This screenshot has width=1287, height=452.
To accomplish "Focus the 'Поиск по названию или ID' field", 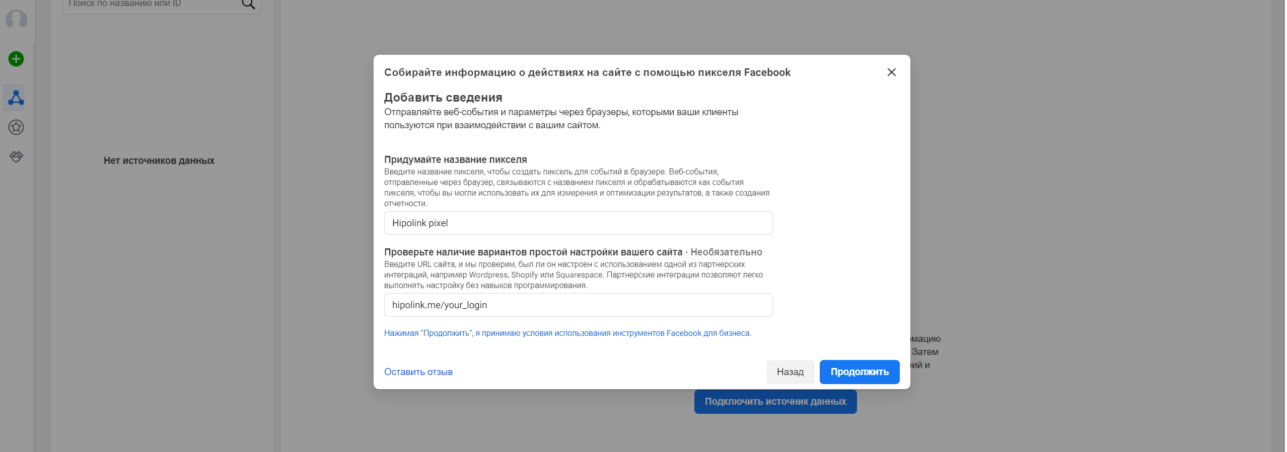I will pyautogui.click(x=151, y=5).
